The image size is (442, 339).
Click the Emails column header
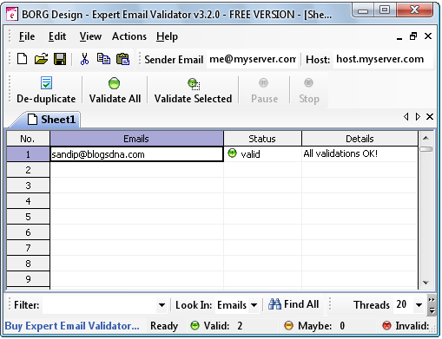tap(136, 139)
